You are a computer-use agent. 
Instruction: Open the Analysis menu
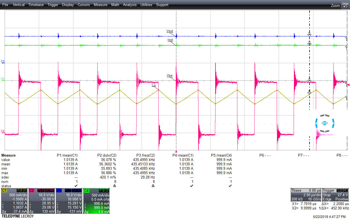click(130, 5)
